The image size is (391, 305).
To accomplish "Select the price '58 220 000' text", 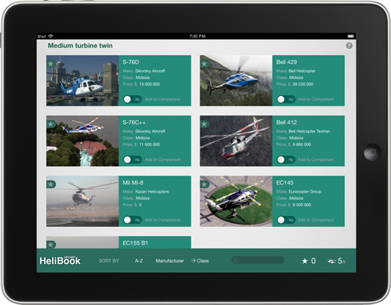I will click(x=303, y=84).
